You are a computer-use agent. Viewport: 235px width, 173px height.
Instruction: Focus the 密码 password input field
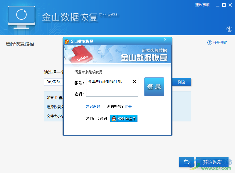tap(112, 93)
